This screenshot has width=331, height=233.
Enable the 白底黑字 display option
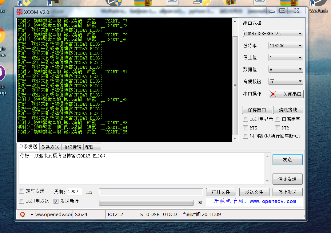pyautogui.click(x=277, y=119)
